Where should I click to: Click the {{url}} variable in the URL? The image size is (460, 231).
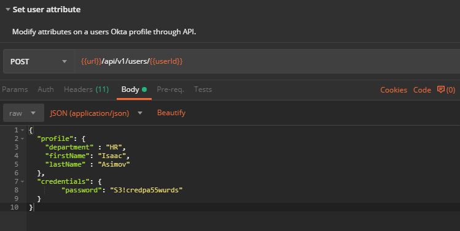point(92,61)
